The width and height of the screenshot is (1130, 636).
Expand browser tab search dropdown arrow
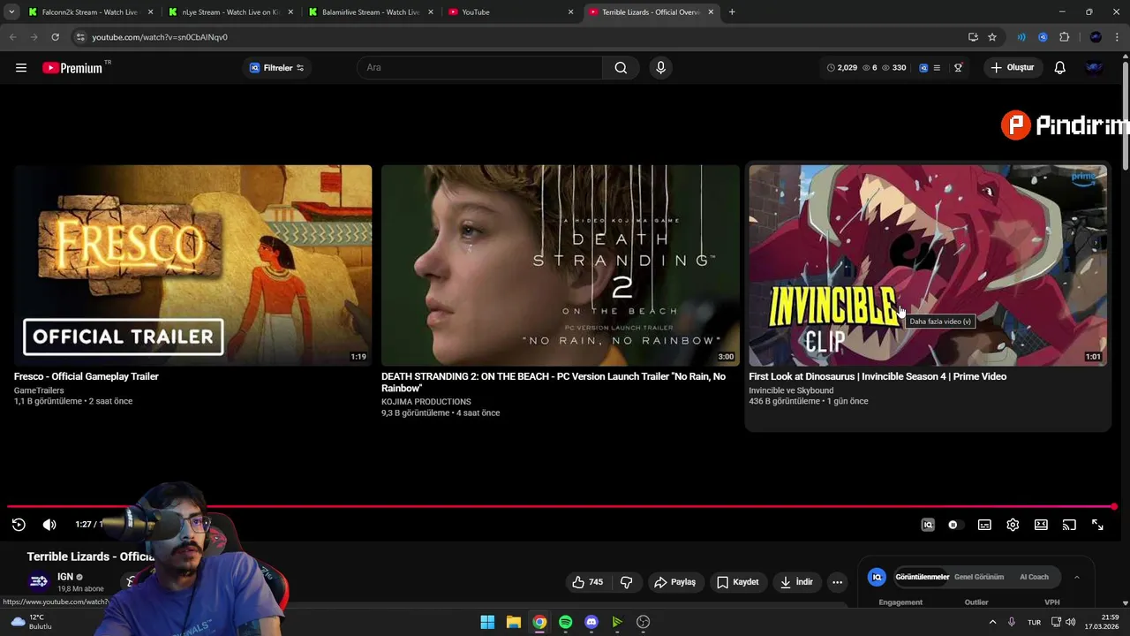tap(11, 12)
